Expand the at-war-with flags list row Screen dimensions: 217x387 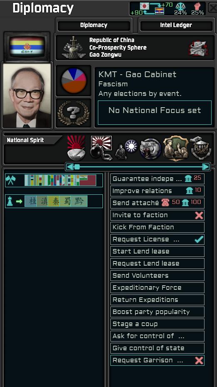pyautogui.click(x=54, y=181)
